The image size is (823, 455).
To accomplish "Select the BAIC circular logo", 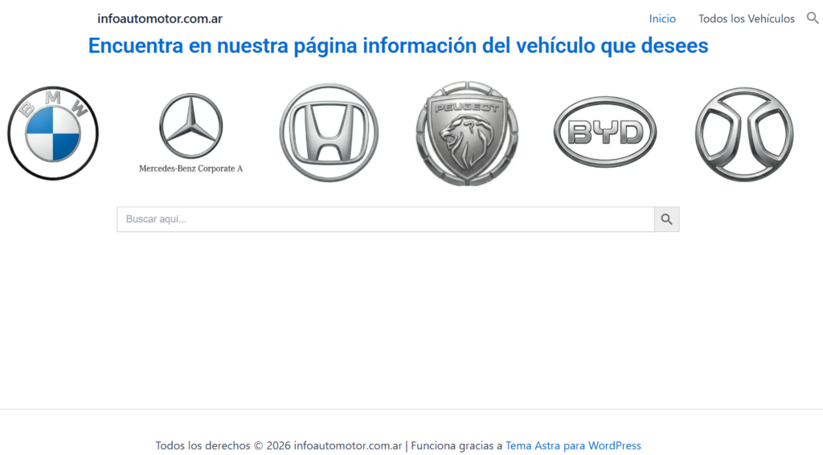I will [743, 134].
